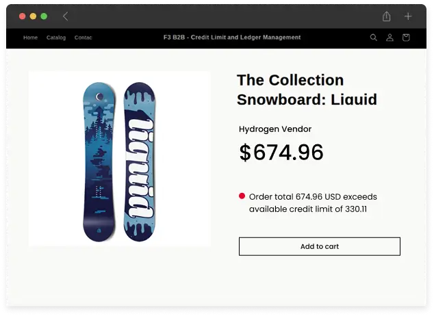Minimize the window with yellow button
The width and height of the screenshot is (434, 316).
pyautogui.click(x=33, y=16)
